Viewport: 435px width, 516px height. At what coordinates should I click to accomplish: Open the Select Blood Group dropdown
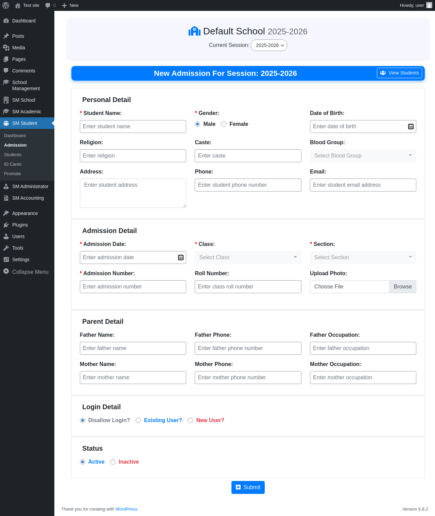[363, 156]
